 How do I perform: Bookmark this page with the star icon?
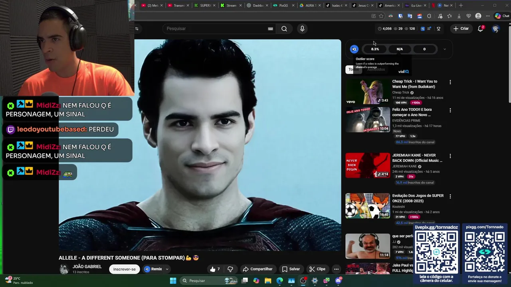pos(381,16)
